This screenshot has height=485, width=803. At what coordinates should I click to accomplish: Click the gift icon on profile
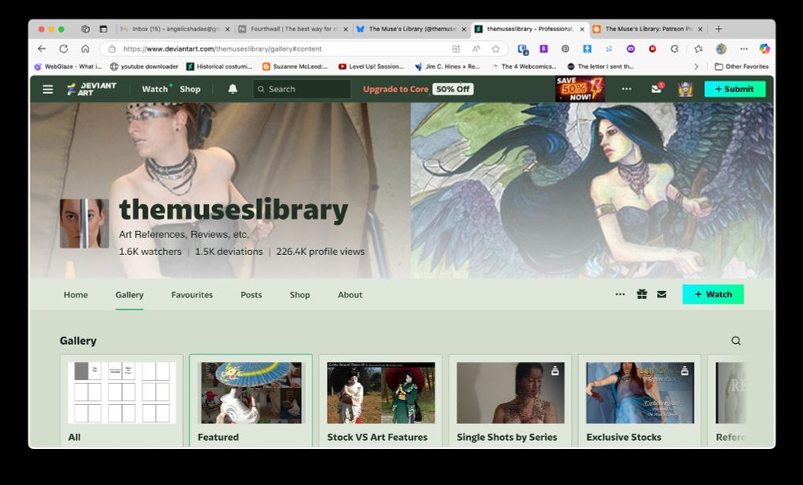642,294
